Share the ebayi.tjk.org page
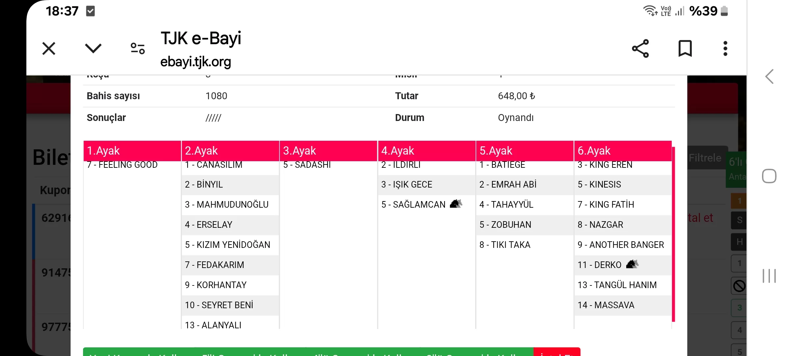Screen dimensions: 791x356 click(x=640, y=49)
